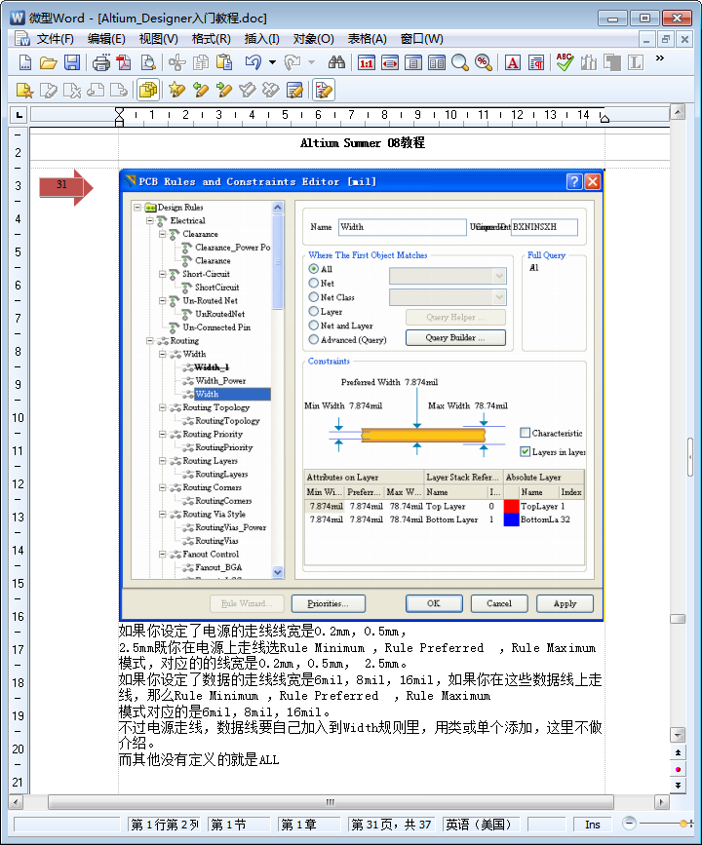This screenshot has height=845, width=702.
Task: Save the document with the floppy icon
Action: 72,63
